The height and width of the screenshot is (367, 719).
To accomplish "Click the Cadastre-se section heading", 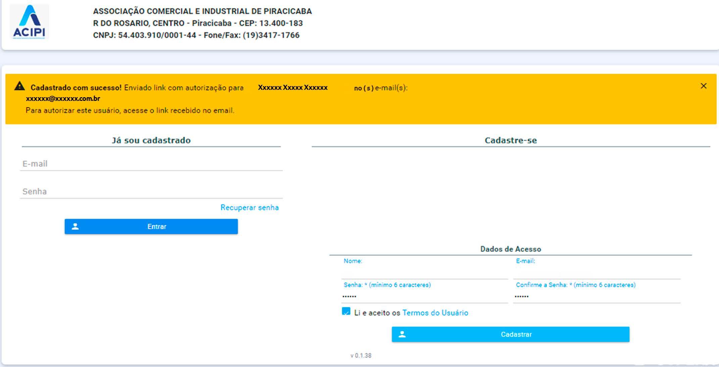I will 511,140.
